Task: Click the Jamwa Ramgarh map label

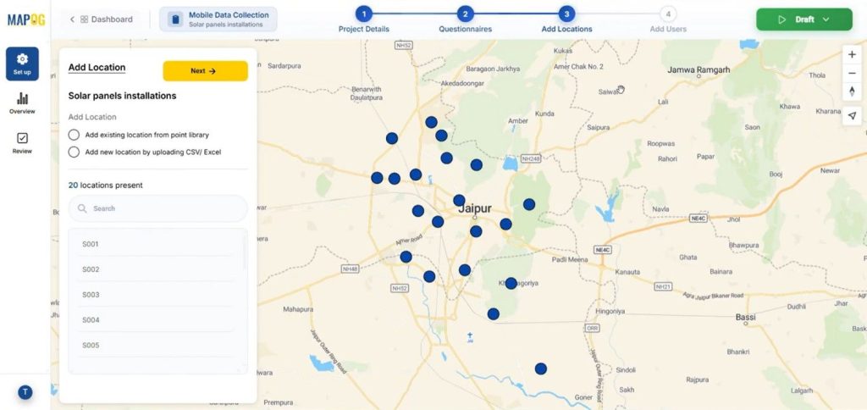Action: 699,70
